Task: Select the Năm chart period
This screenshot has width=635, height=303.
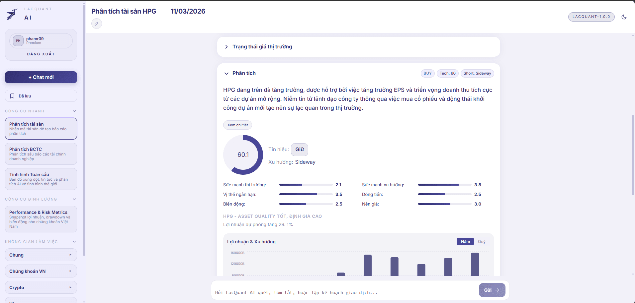Action: [x=465, y=242]
